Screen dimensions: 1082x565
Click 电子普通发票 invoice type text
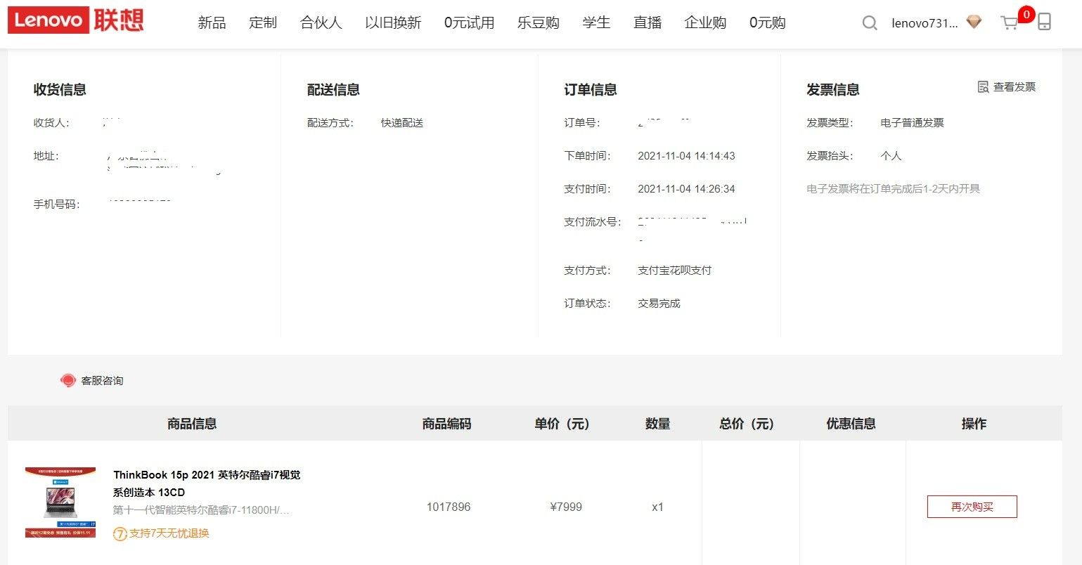pos(912,123)
